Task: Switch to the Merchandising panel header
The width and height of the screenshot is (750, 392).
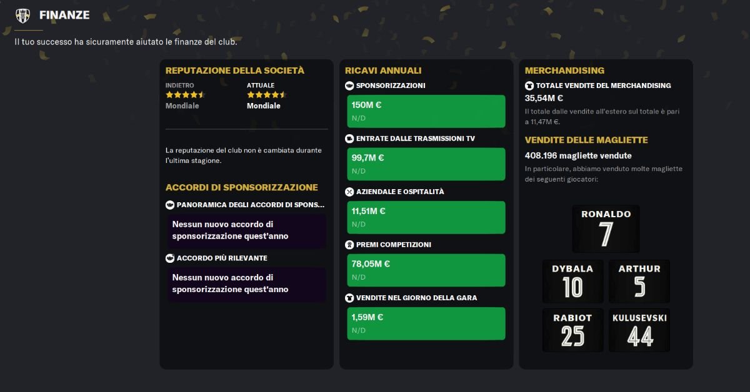Action: tap(564, 71)
